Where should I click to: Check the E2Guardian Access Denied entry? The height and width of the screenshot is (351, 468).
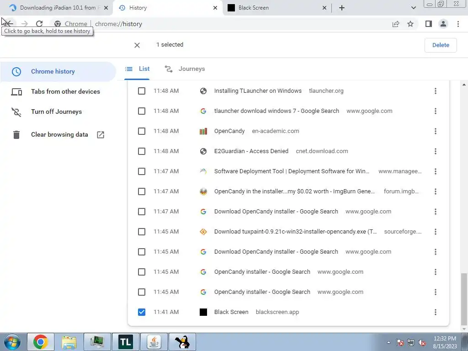point(142,151)
